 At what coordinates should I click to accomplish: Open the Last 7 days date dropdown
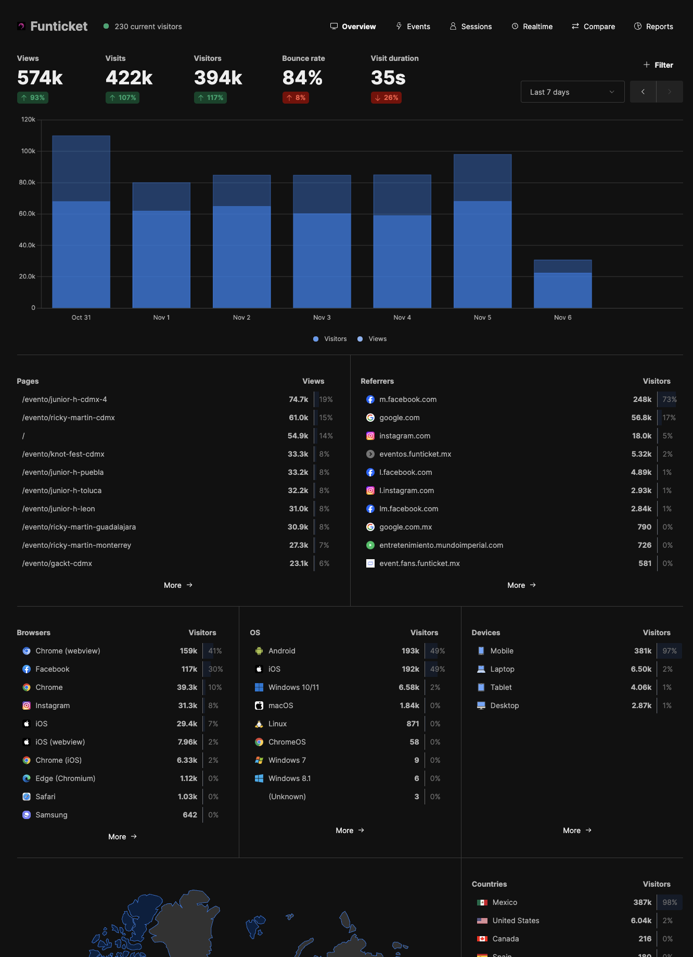click(x=572, y=92)
